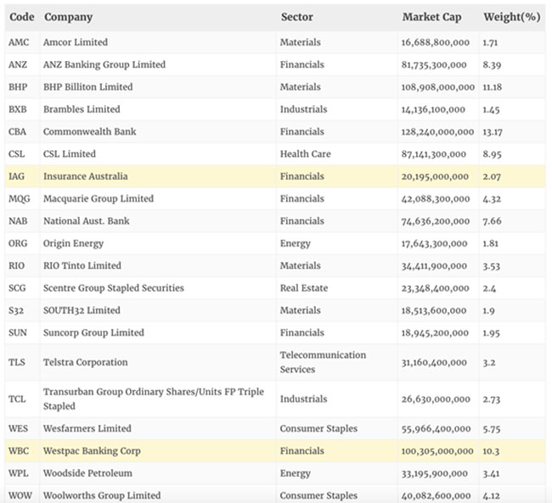
Task: Click the Macquarie Group Limited name
Action: coord(99,198)
